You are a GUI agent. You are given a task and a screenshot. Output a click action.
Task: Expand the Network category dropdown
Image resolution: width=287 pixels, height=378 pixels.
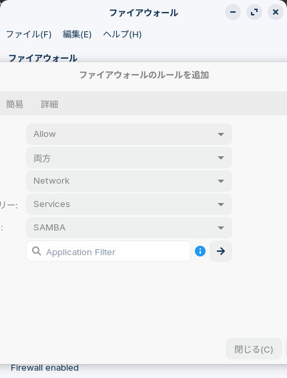point(129,181)
